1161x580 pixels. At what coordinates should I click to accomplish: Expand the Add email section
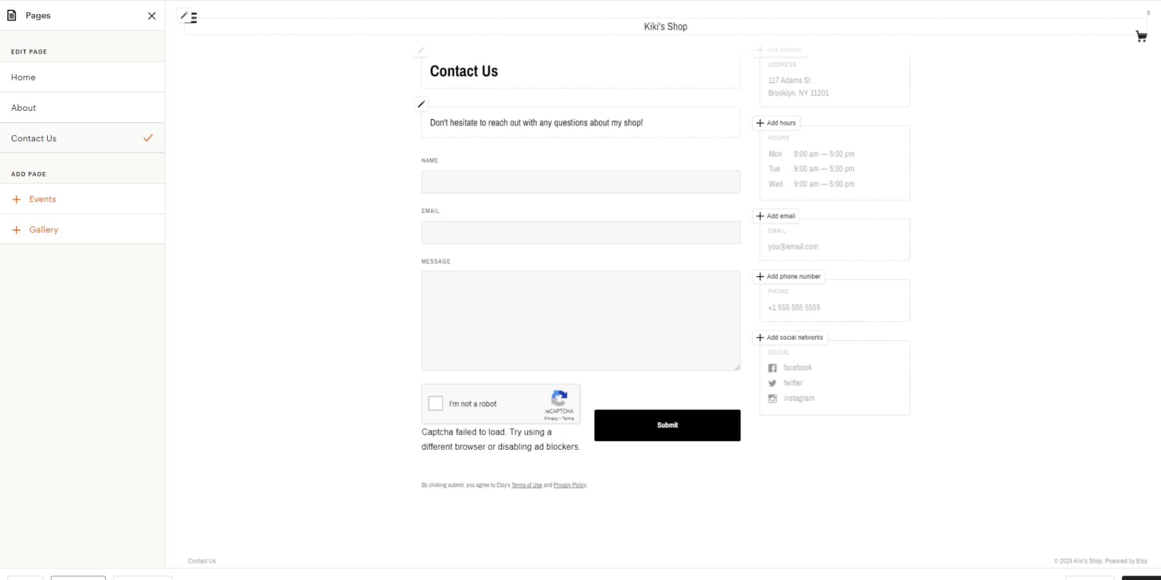(x=776, y=216)
